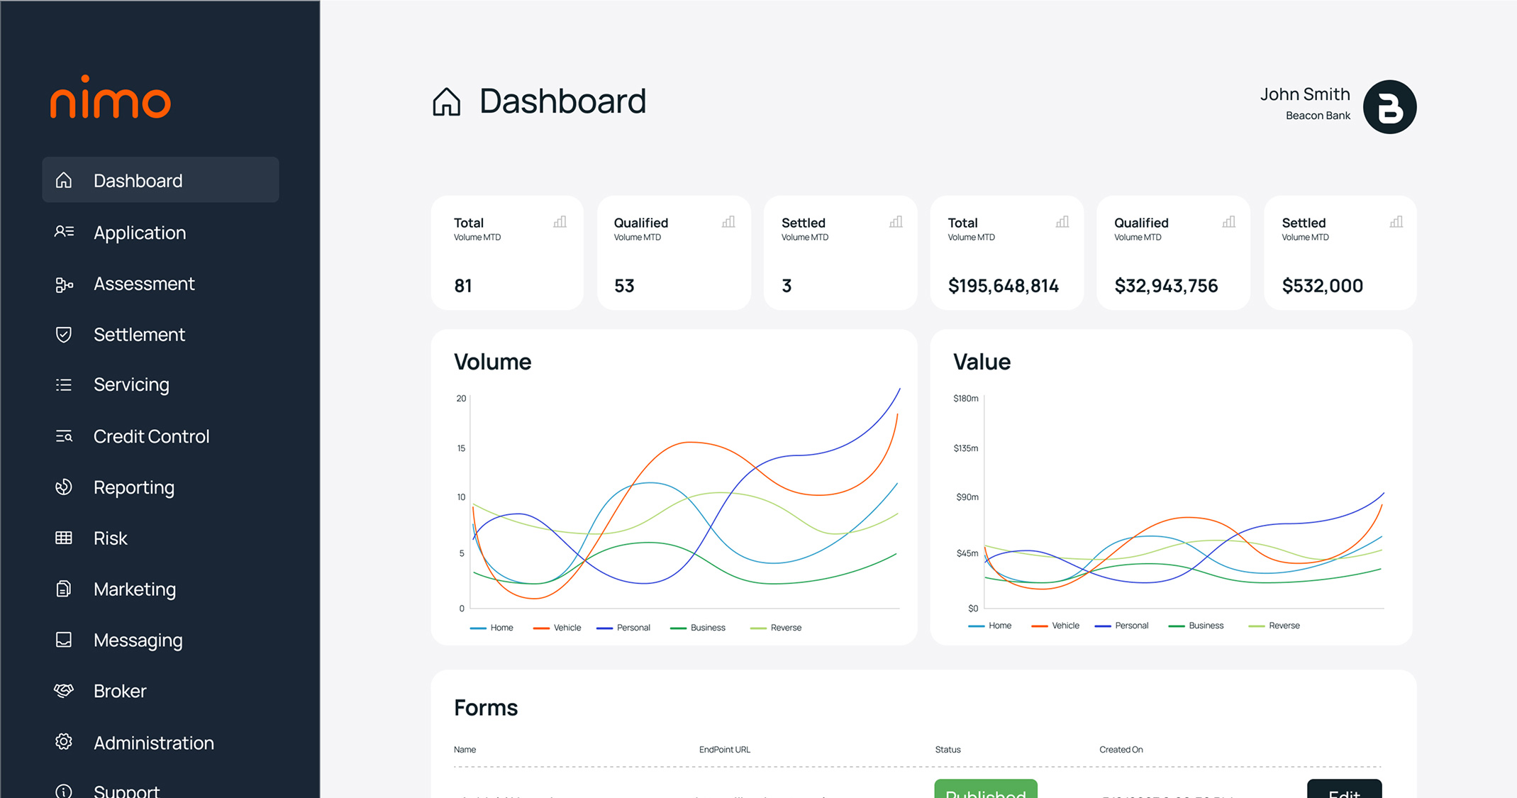Open chart icon on Total $195,648,814 card

point(1062,222)
